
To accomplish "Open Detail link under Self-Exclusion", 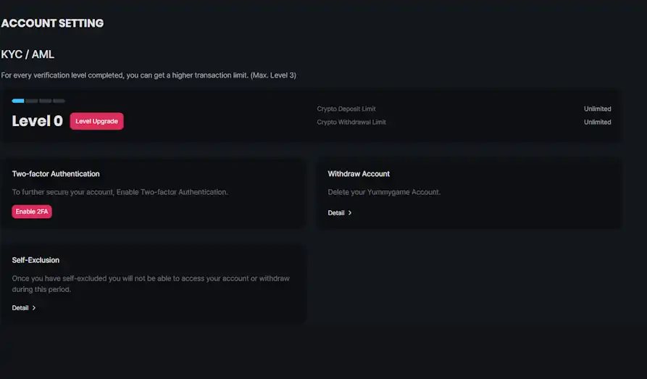I will point(20,308).
